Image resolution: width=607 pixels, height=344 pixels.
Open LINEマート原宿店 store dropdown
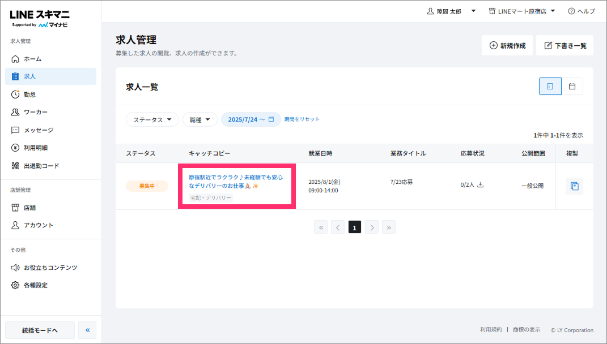pos(522,11)
